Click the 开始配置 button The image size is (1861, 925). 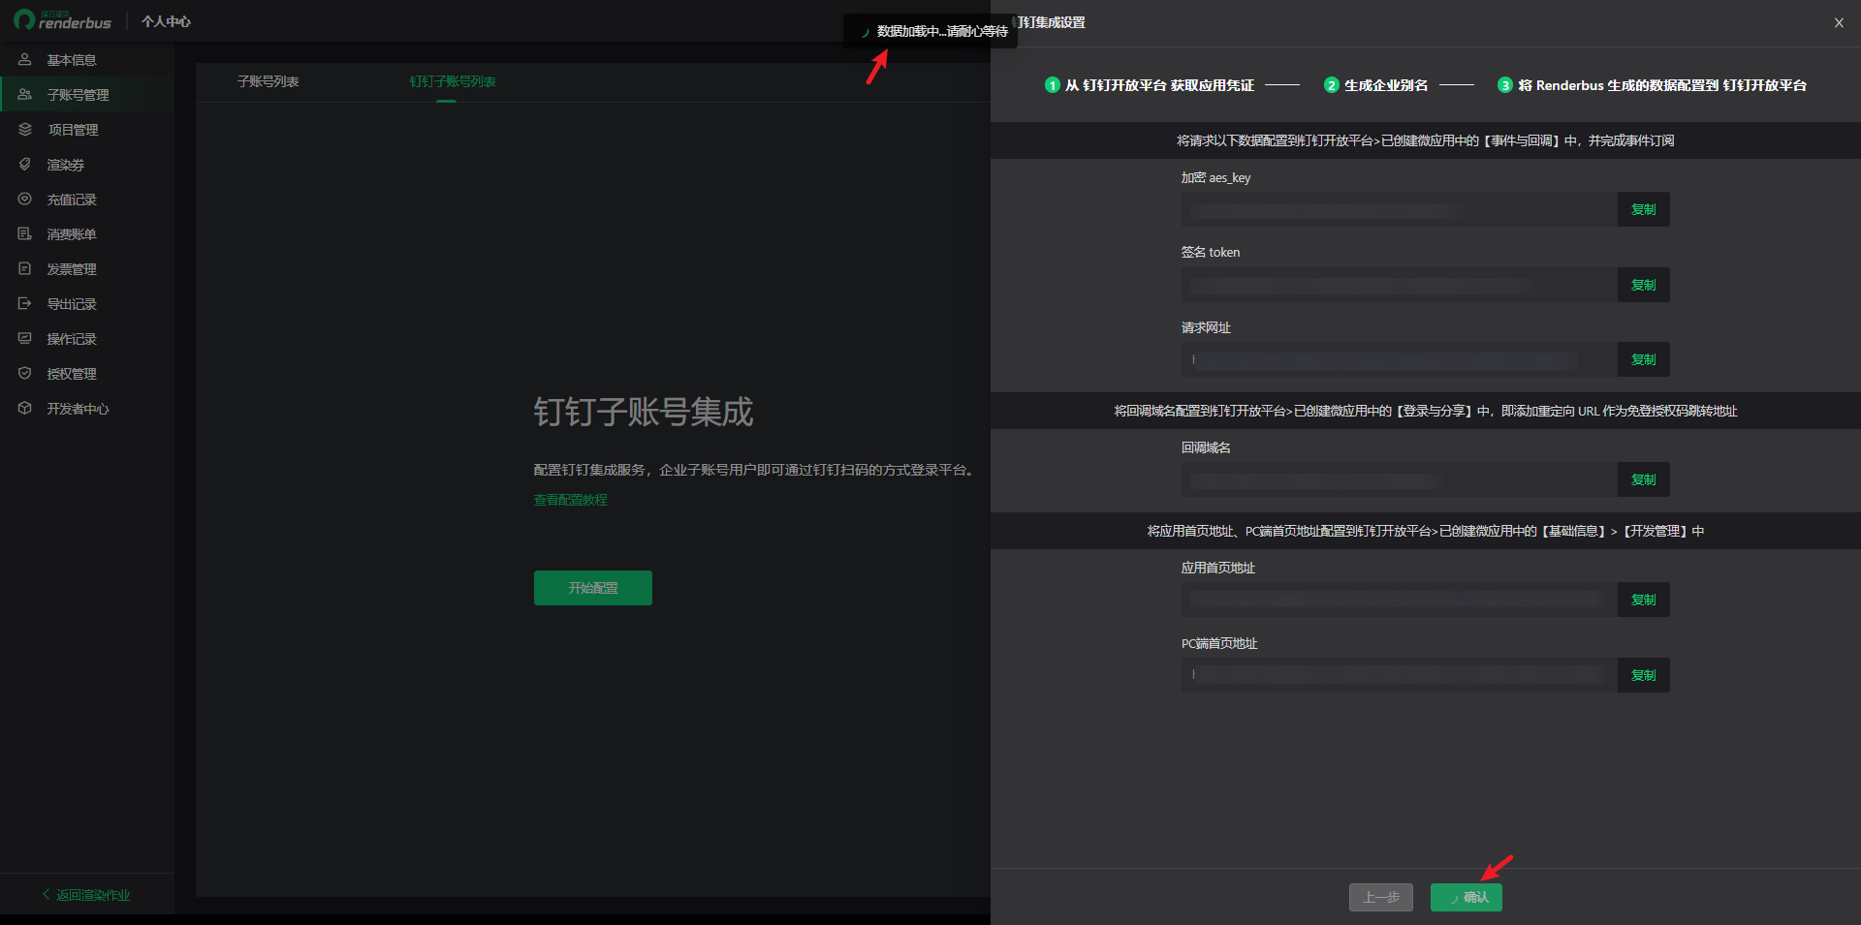point(593,588)
